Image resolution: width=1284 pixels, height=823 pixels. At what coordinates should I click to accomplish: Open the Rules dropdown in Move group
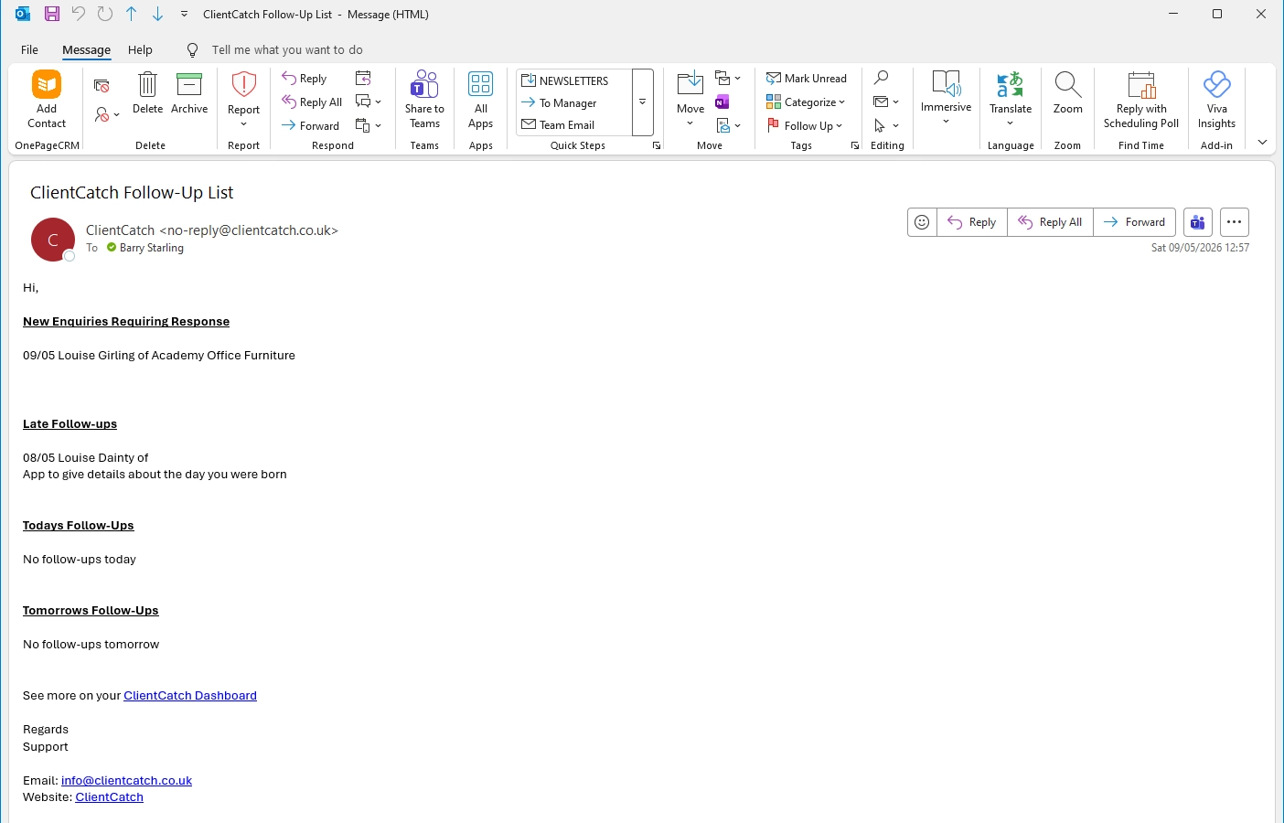click(728, 79)
